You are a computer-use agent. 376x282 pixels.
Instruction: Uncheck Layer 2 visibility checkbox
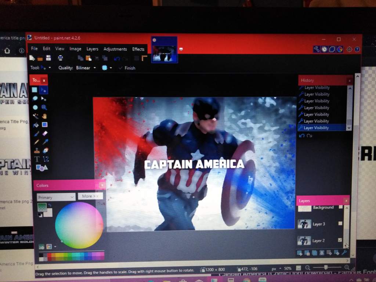pos(340,240)
